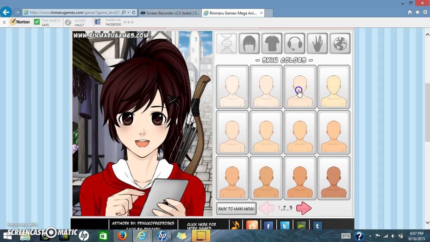Select second skin color in row two
Image resolution: width=430 pixels, height=242 pixels.
point(266,132)
